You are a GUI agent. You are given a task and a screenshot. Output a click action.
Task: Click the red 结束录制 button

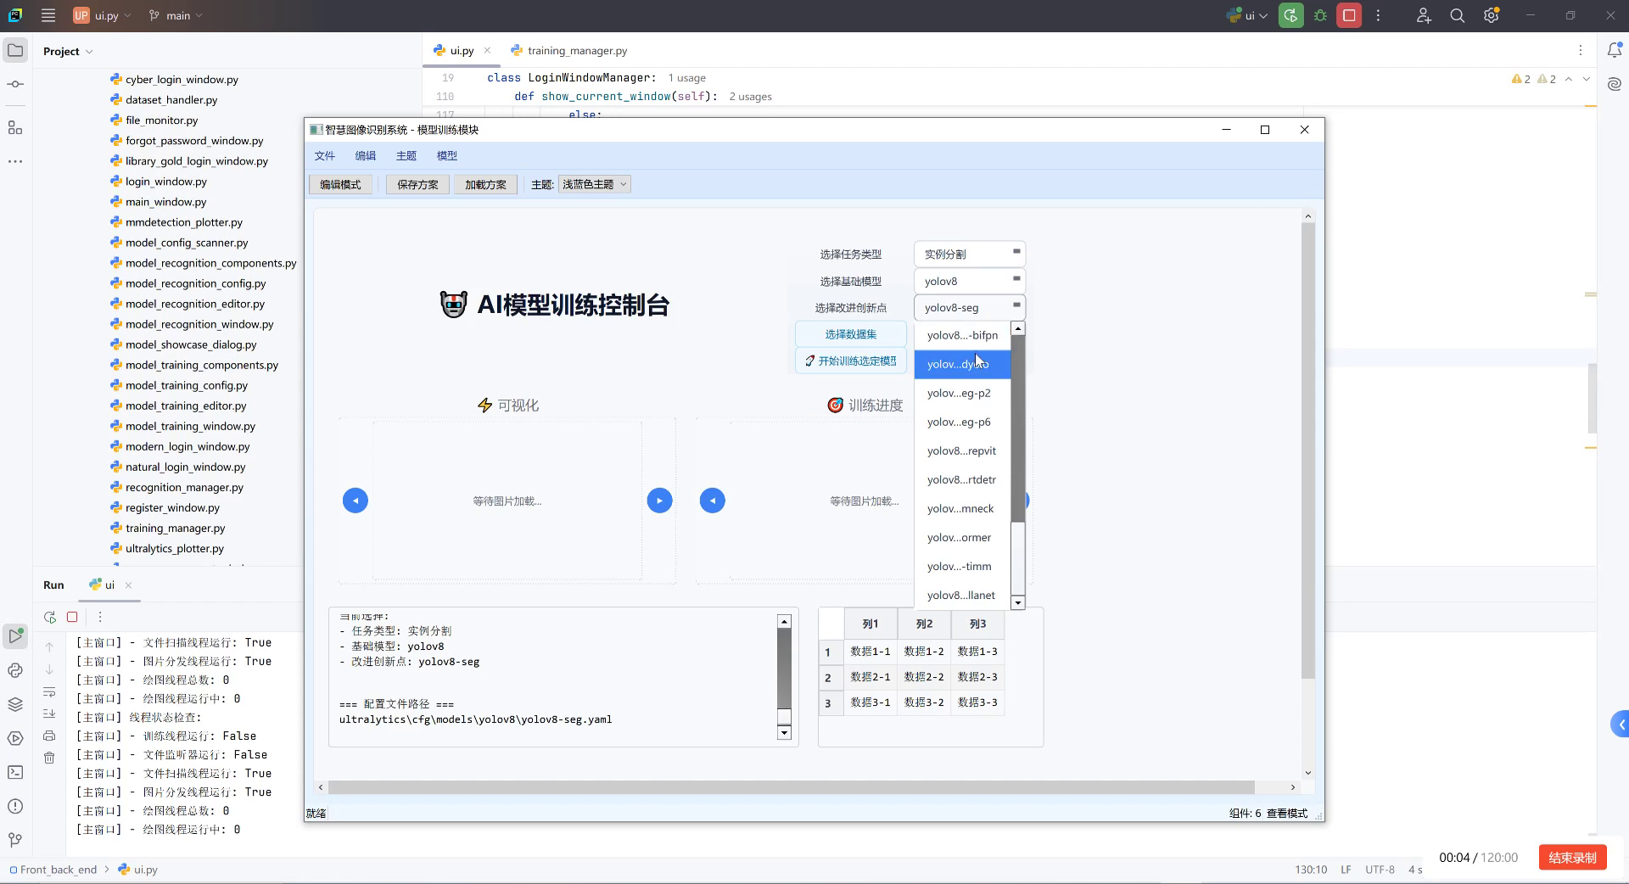click(x=1572, y=858)
